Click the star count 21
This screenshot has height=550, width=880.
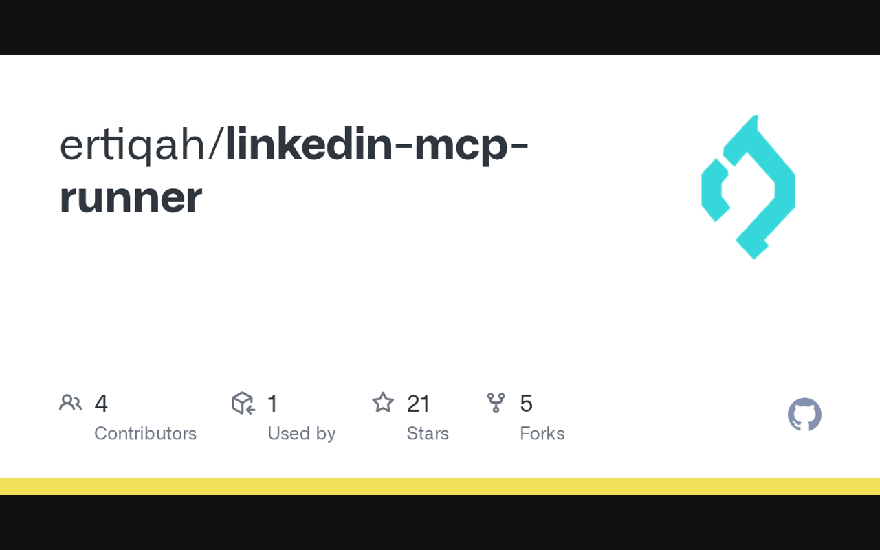(x=419, y=404)
